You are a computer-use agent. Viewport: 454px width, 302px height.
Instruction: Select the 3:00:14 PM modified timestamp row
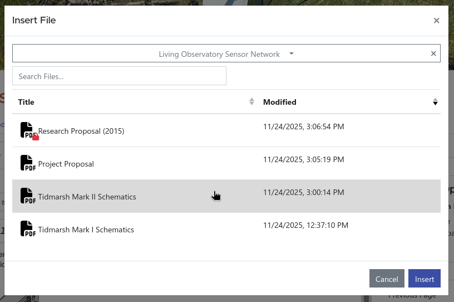point(303,192)
